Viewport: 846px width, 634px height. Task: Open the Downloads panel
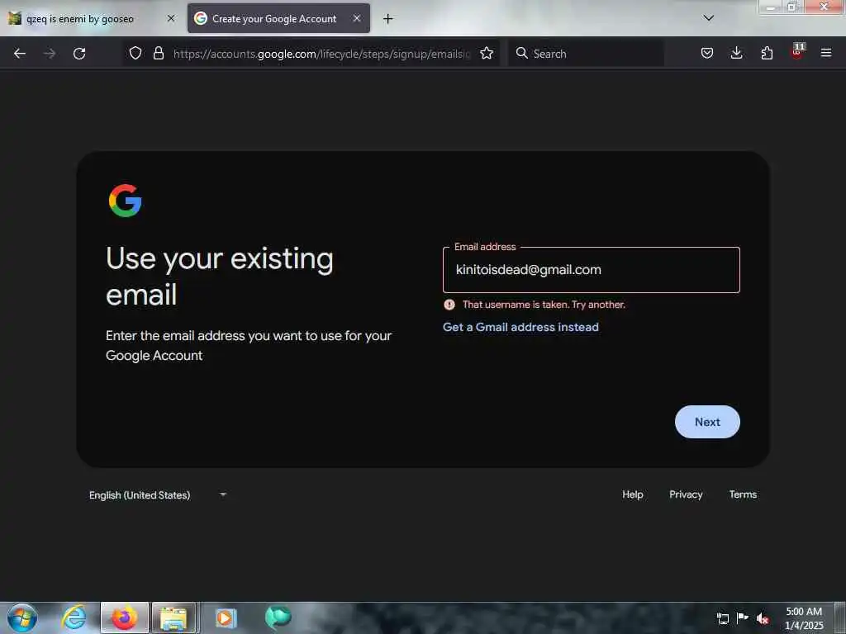pyautogui.click(x=736, y=53)
